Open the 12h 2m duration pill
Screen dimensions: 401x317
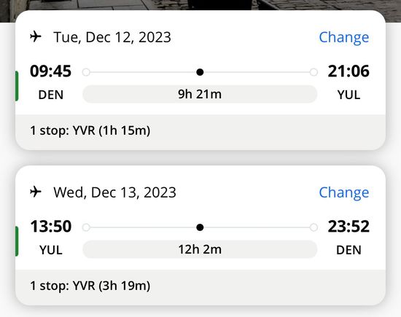coord(200,249)
